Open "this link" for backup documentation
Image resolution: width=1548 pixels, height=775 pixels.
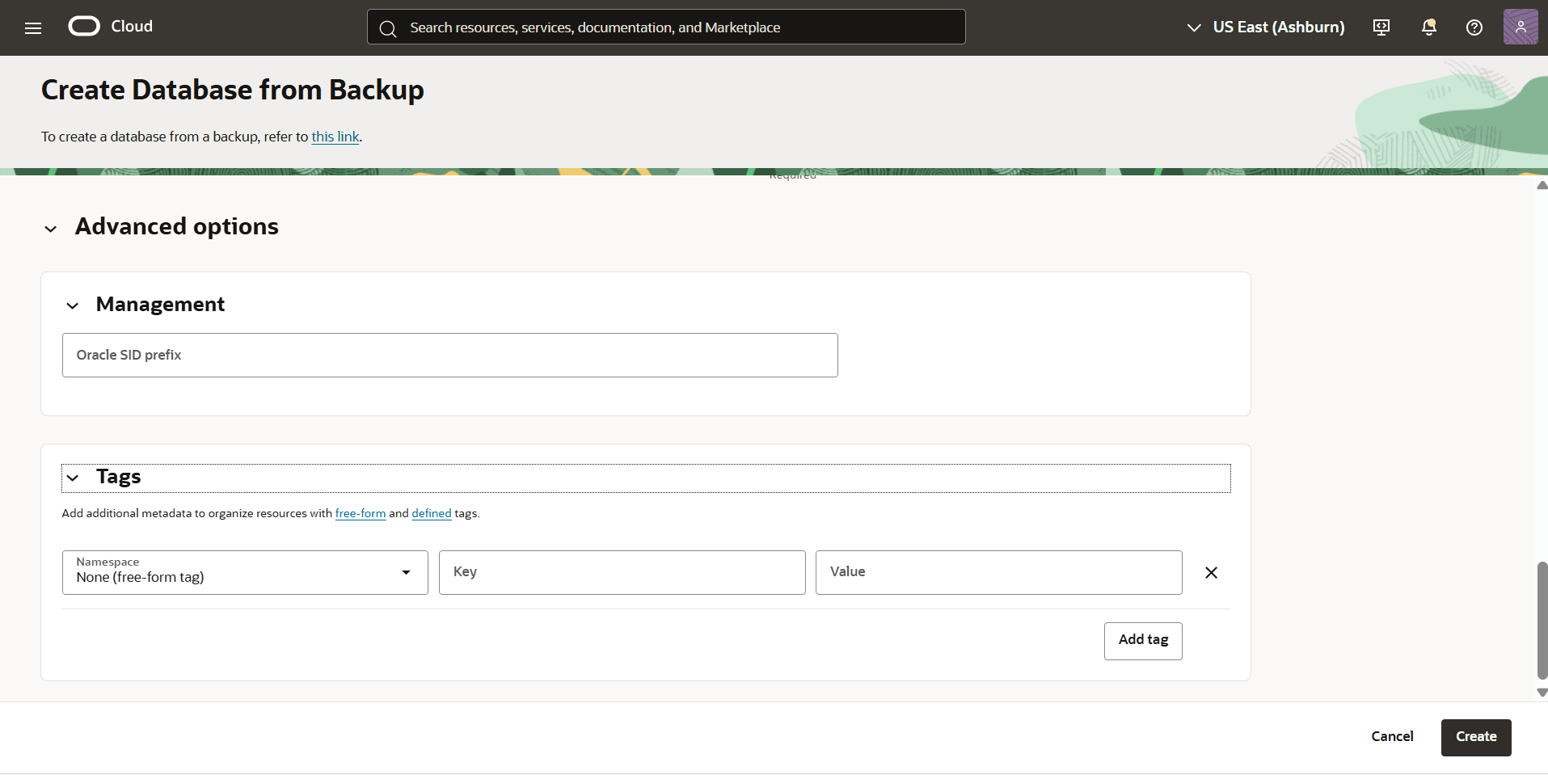point(334,137)
